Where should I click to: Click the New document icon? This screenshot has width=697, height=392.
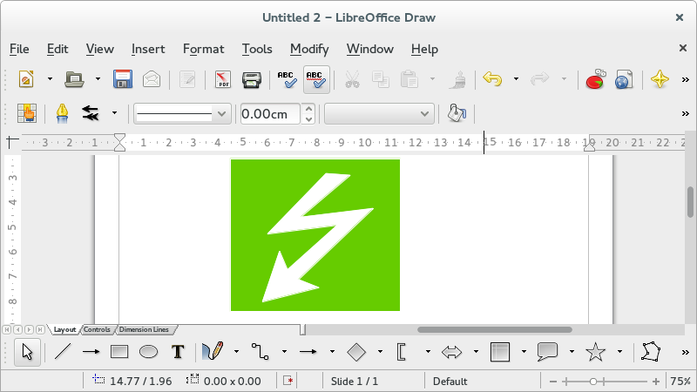point(26,79)
